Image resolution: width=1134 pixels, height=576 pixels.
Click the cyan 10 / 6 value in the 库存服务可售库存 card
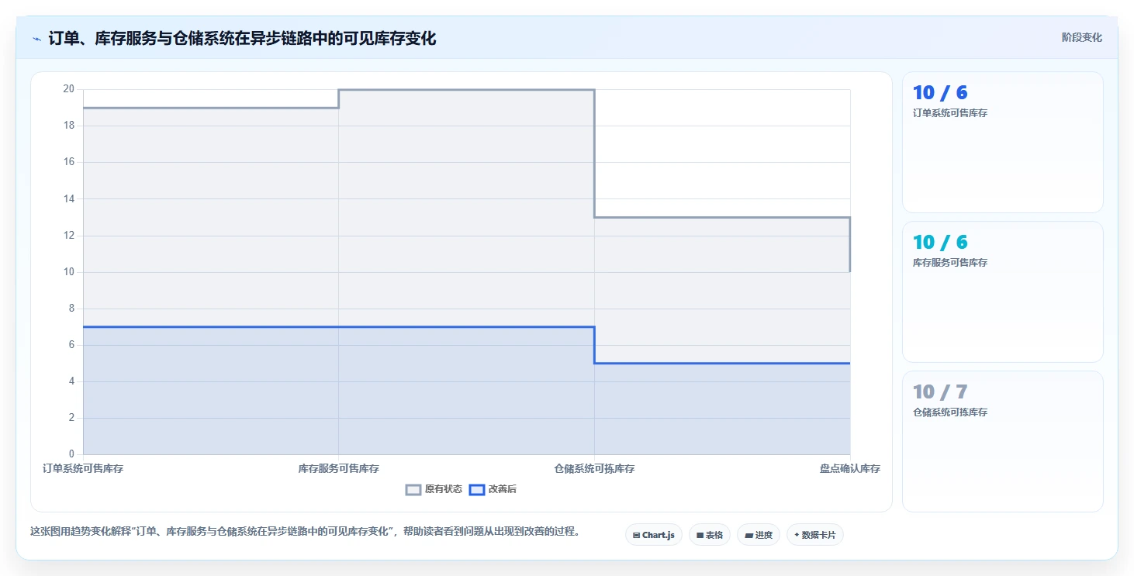pos(940,243)
